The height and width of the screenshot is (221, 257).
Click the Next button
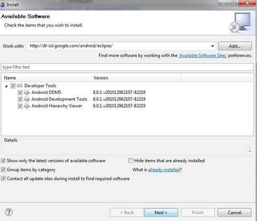coord(161,212)
